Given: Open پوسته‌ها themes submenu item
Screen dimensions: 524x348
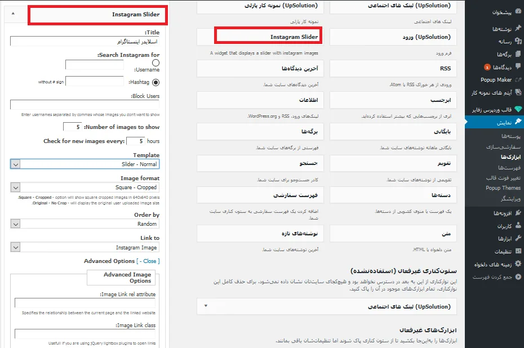Looking at the screenshot, I should pyautogui.click(x=510, y=136).
